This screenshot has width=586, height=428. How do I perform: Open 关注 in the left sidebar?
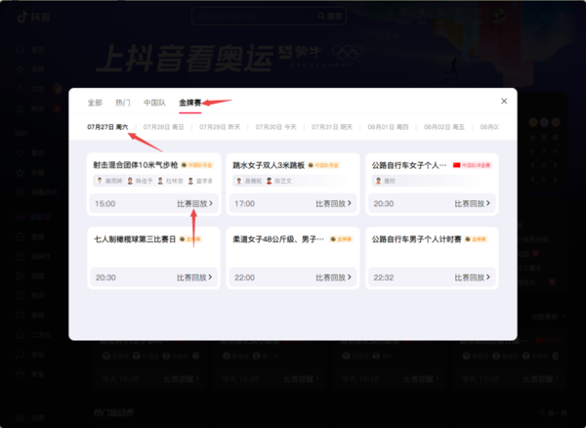pyautogui.click(x=32, y=89)
